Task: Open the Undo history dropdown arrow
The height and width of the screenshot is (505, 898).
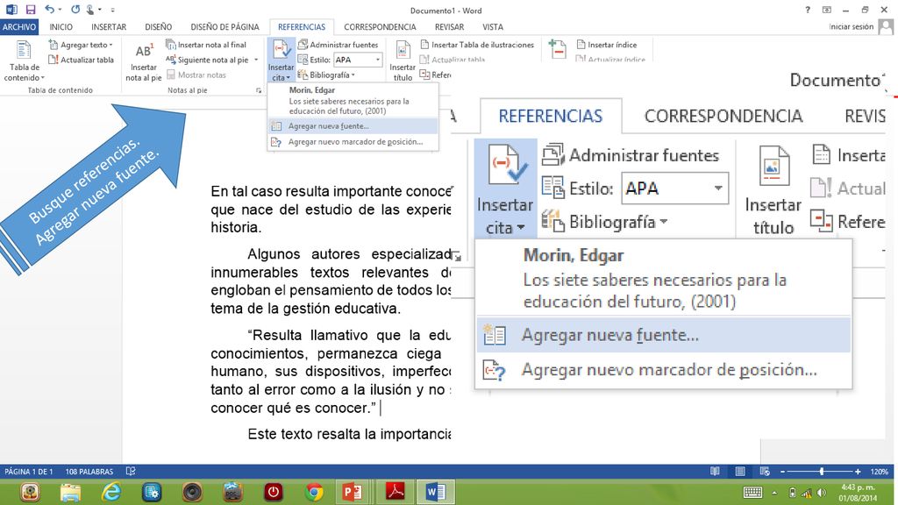Action: click(x=61, y=10)
